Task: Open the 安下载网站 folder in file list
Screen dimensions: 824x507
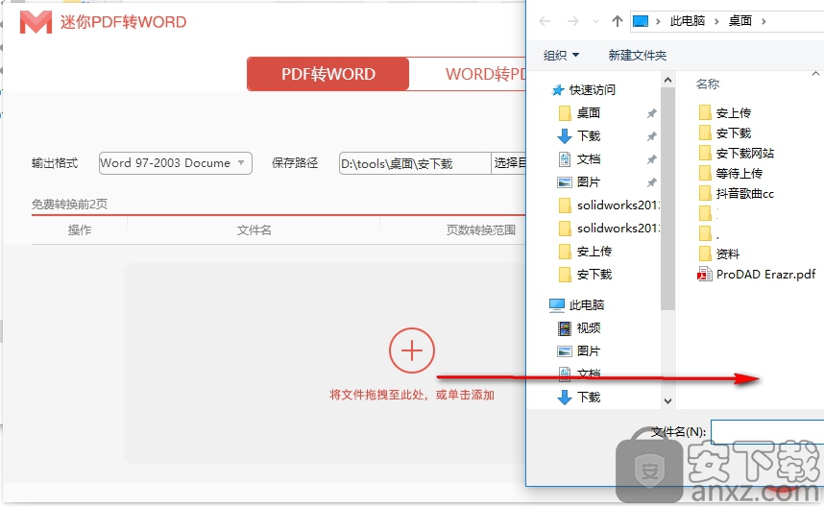Action: [x=744, y=153]
